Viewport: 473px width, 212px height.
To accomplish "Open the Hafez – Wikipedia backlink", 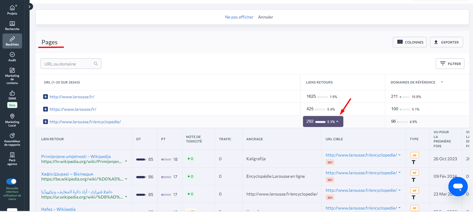I will 58,209.
